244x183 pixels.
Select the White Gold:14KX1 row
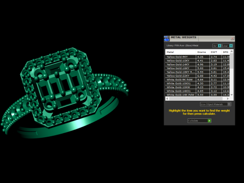point(198,91)
